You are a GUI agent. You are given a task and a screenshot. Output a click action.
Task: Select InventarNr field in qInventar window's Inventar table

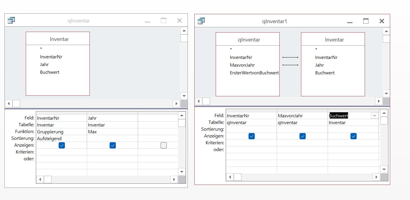point(51,57)
